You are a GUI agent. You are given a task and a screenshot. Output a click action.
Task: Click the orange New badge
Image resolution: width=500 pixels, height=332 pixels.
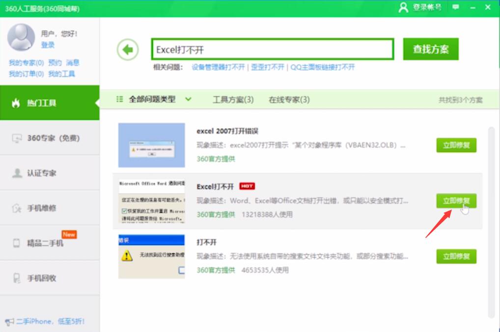tap(69, 235)
